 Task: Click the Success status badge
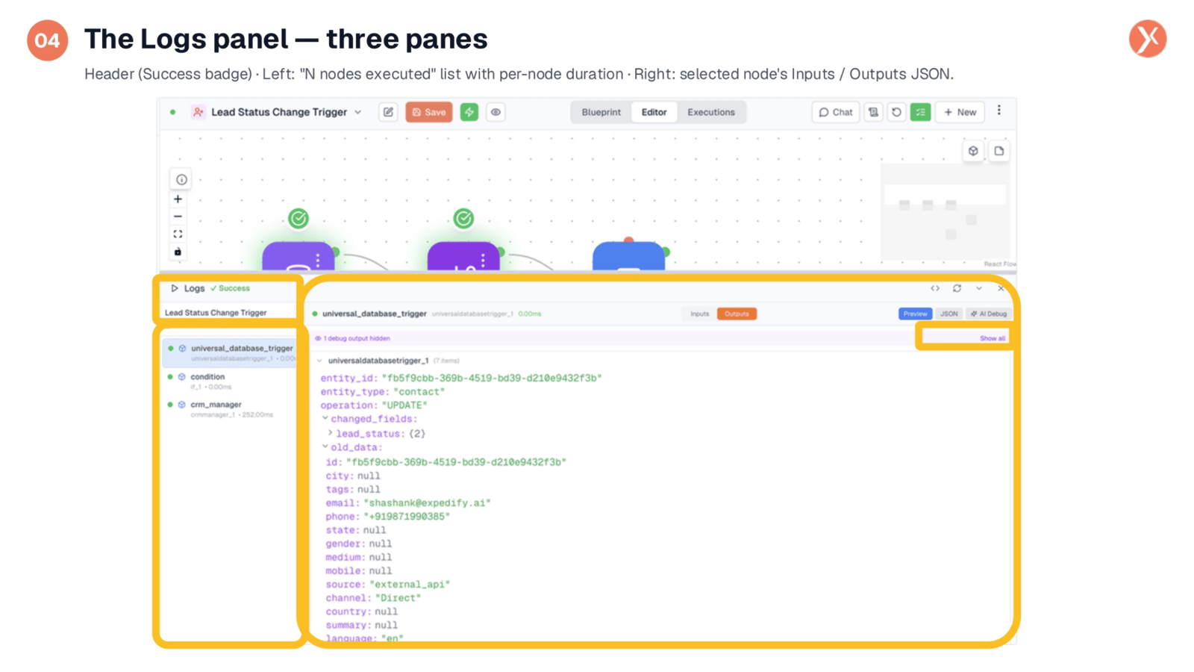pos(230,288)
